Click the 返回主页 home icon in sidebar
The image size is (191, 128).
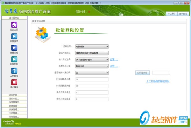pyautogui.click(x=14, y=25)
